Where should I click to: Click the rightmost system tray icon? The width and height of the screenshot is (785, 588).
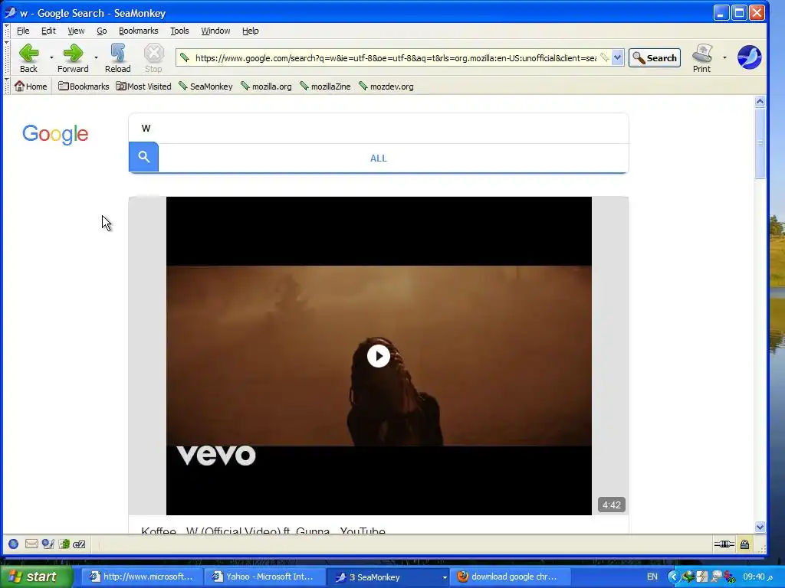730,577
